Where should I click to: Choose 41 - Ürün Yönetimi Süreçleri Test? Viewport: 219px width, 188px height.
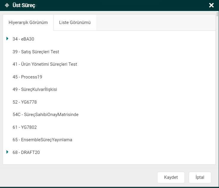coord(45,64)
